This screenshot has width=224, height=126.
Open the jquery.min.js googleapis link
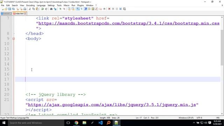pos(112,105)
